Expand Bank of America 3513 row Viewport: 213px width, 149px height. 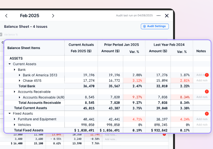19,75
